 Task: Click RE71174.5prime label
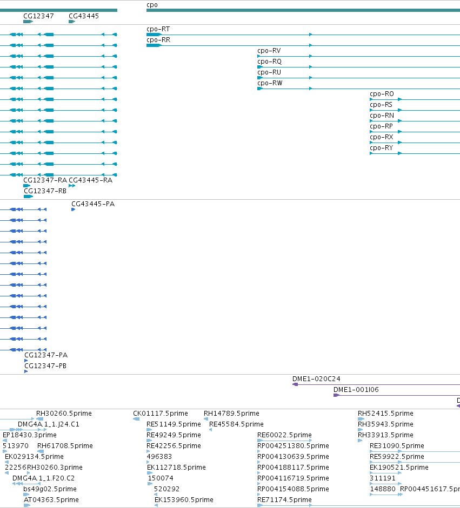click(x=284, y=500)
